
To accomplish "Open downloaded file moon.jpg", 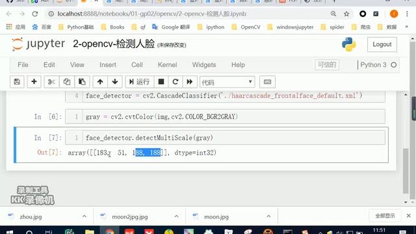I will click(x=216, y=216).
